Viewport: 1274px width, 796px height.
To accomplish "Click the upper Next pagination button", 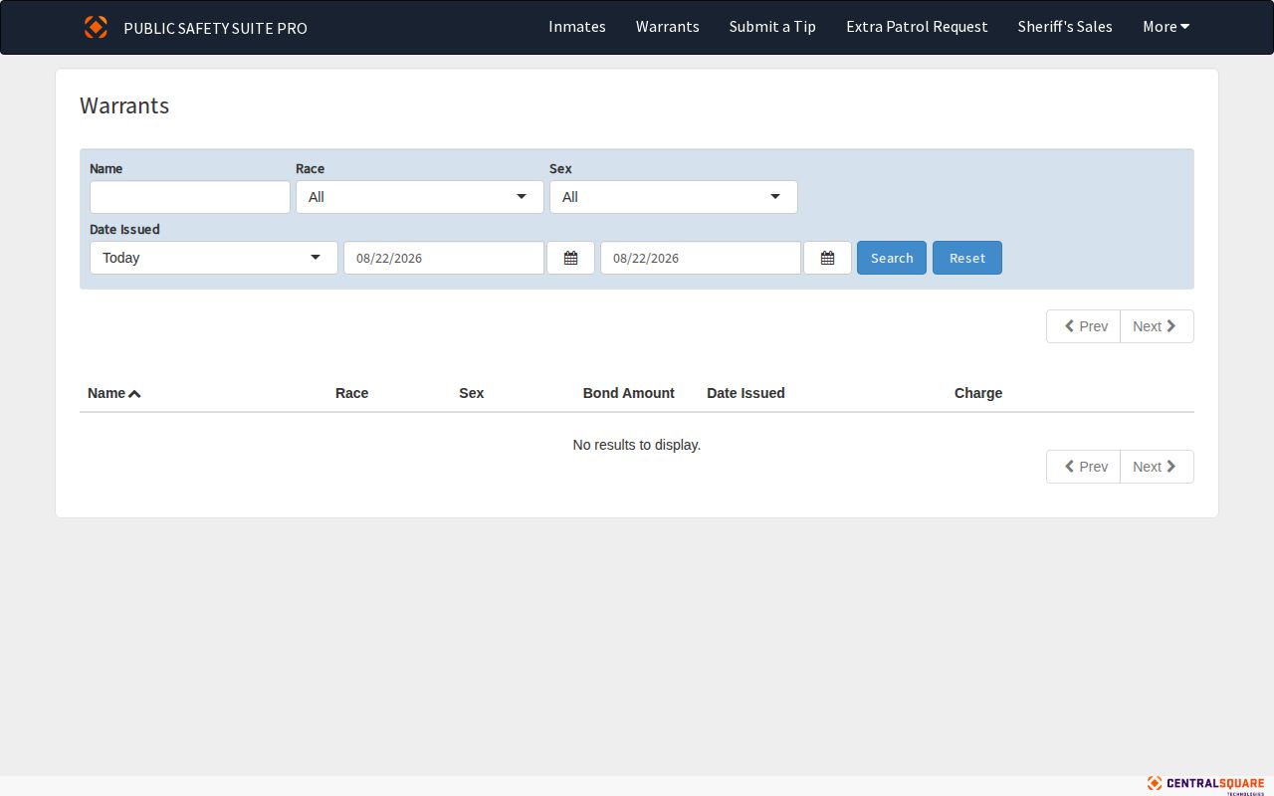I will (x=1157, y=326).
